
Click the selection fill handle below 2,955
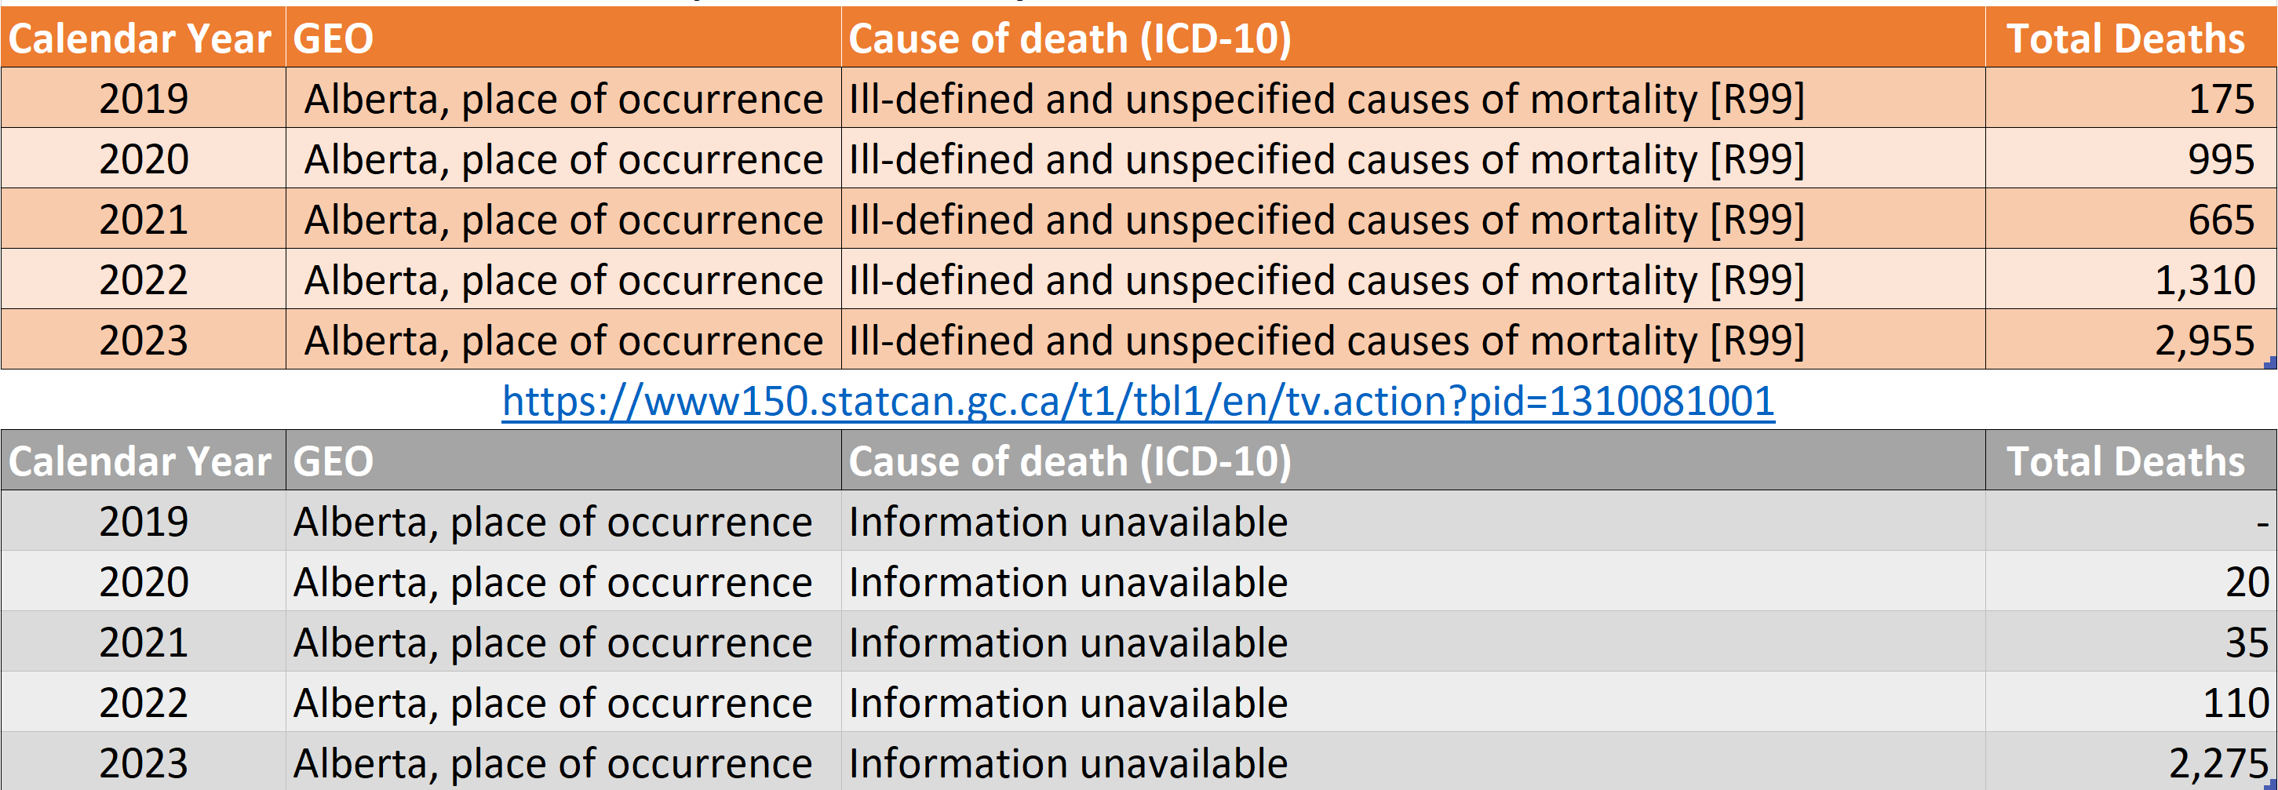(x=2271, y=363)
